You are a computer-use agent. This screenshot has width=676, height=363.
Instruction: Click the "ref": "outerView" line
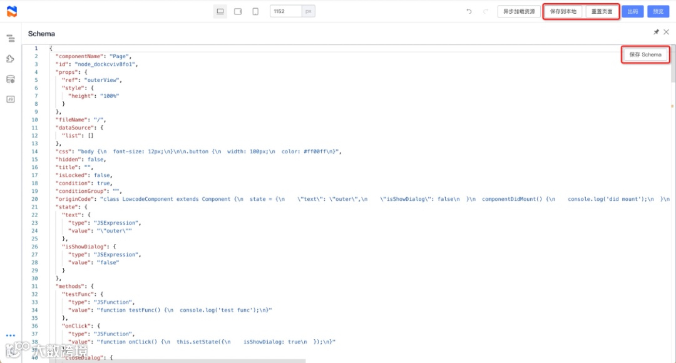[x=92, y=80]
